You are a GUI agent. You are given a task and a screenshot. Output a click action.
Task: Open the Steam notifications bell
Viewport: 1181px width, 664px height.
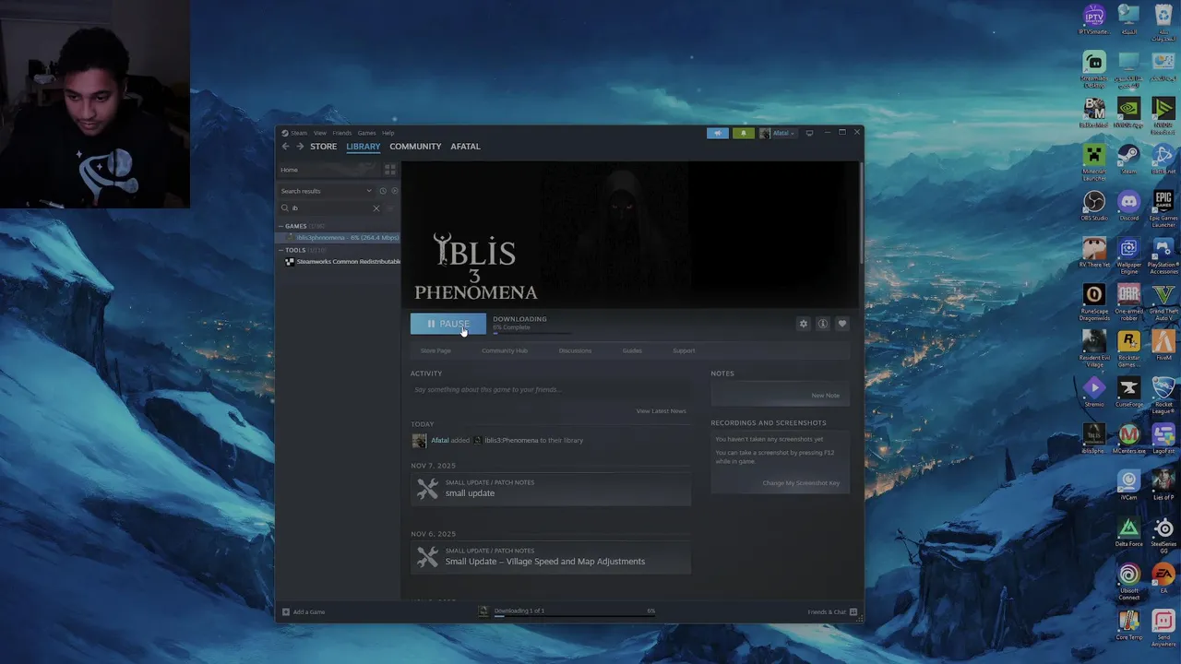click(x=743, y=133)
